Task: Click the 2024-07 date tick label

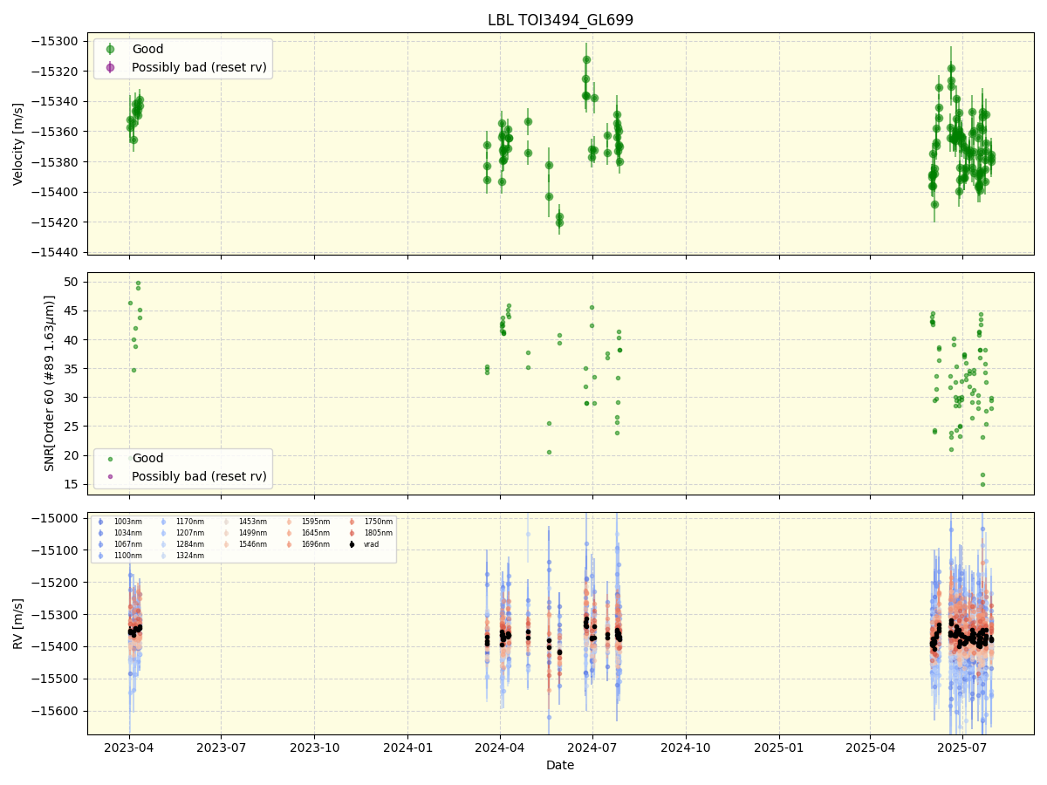Action: point(592,747)
